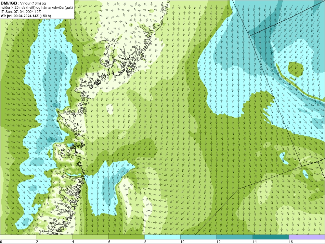Click the 2–4 m/s light green swatch
The image size is (325, 244).
tap(54, 237)
